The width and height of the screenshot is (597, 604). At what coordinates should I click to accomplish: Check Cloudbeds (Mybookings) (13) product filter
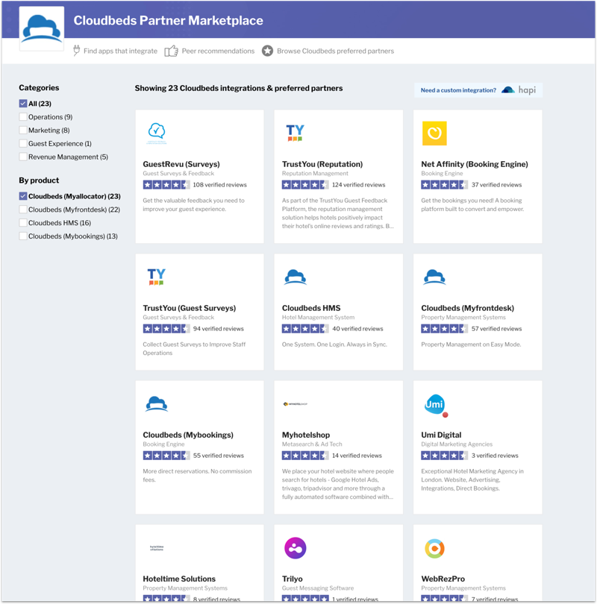point(23,236)
